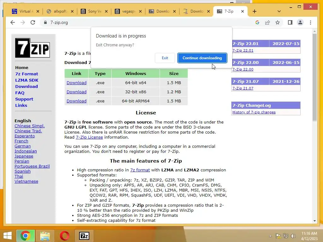323x242 pixels.
Task: Download the 64-bit x64 installer
Action: click(x=76, y=83)
